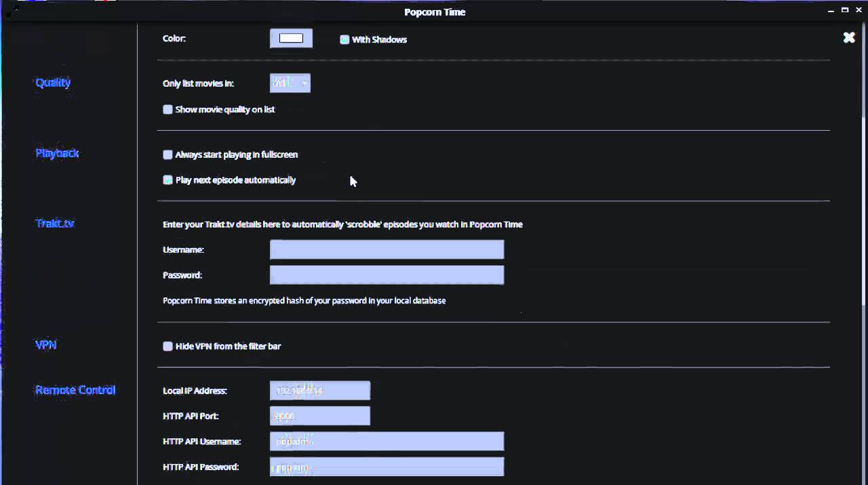Screen dimensions: 868x485
Task: Maximize the Popcorn Time window
Action: 845,10
